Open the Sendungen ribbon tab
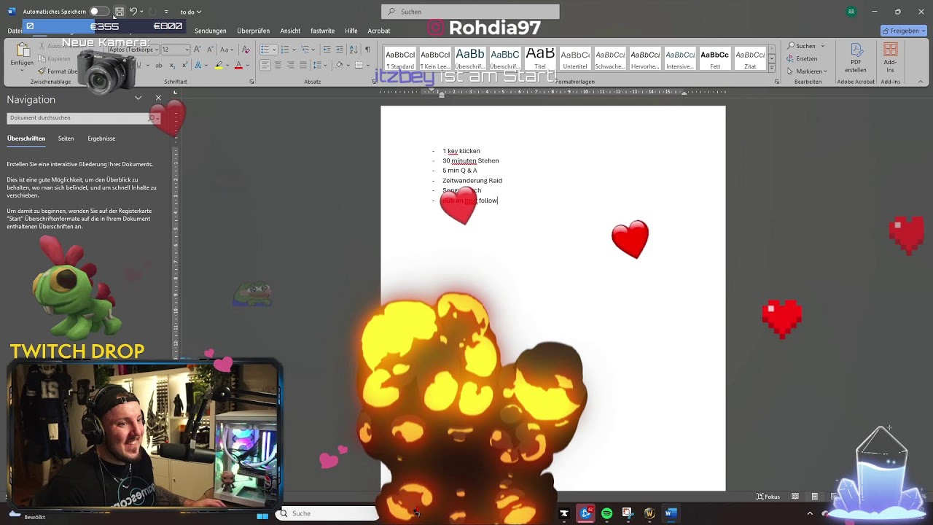This screenshot has height=525, width=933. pos(211,31)
